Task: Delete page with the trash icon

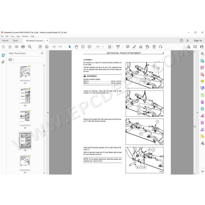Action: [154, 47]
